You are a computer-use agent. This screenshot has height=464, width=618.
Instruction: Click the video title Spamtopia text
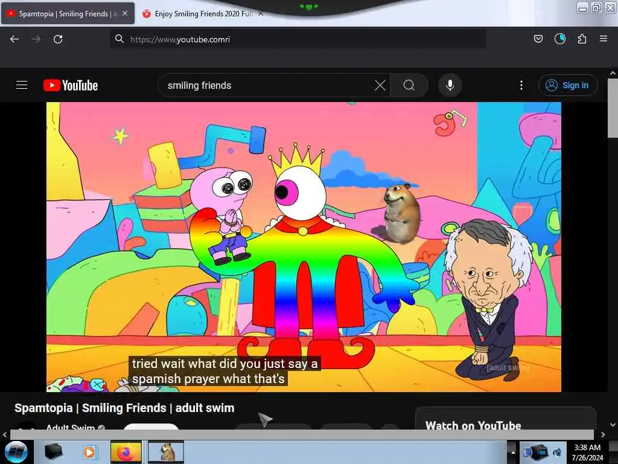click(x=124, y=408)
